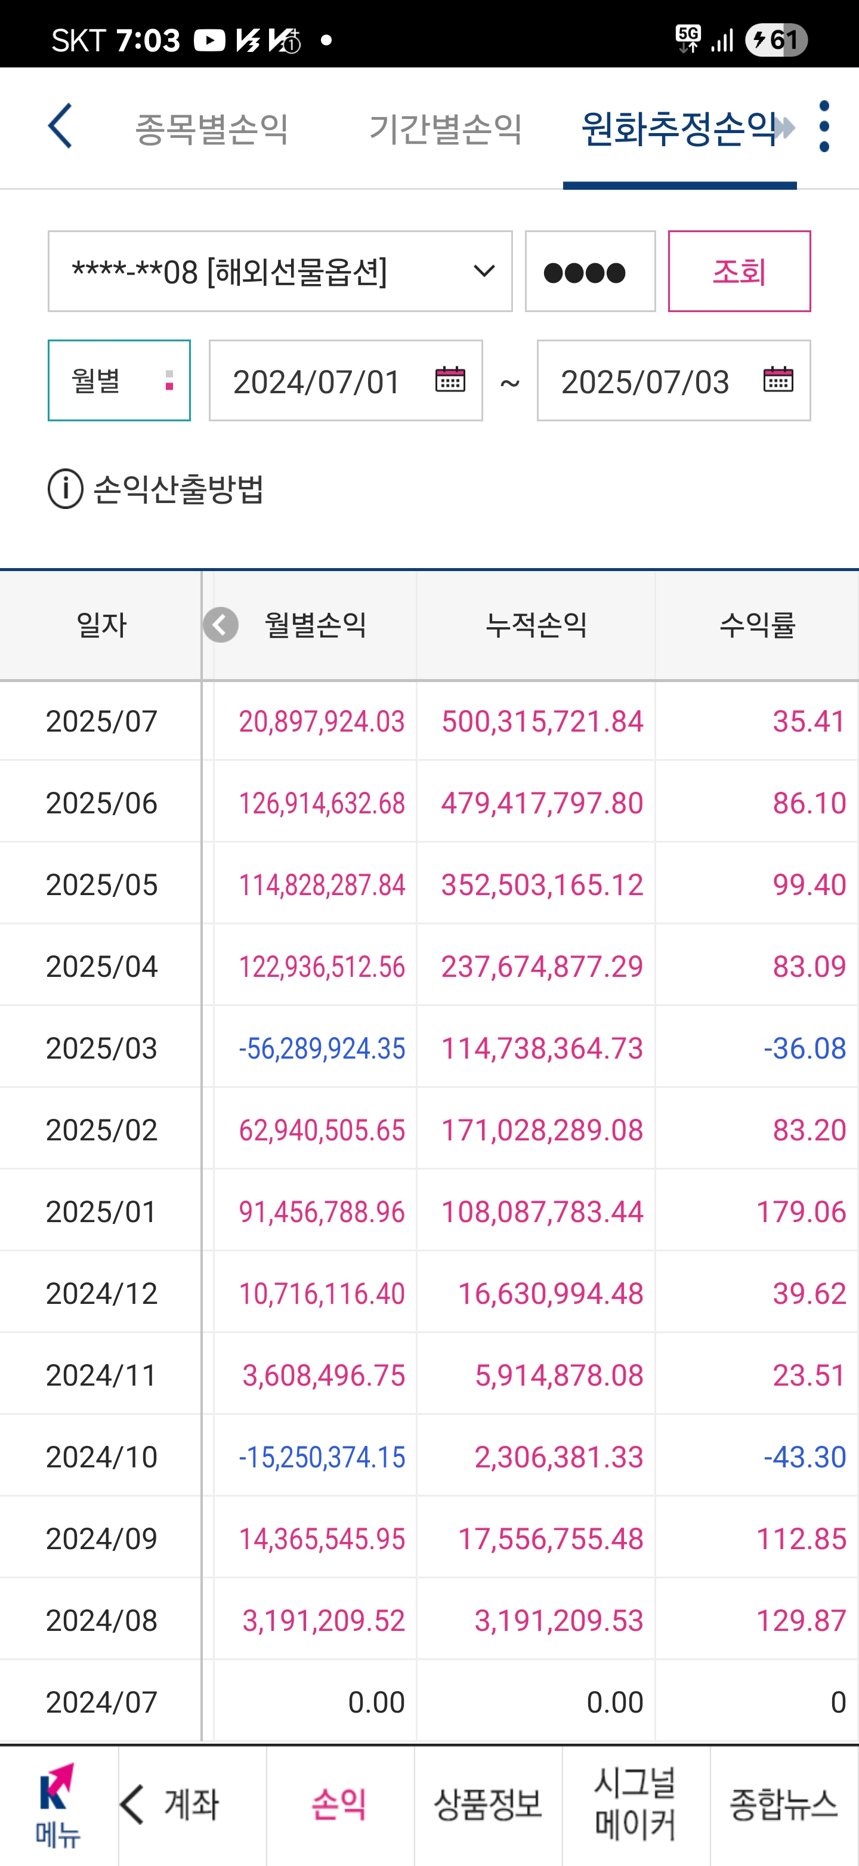Tap the 일자 column header
Viewport: 859px width, 1866px height.
coord(101,625)
